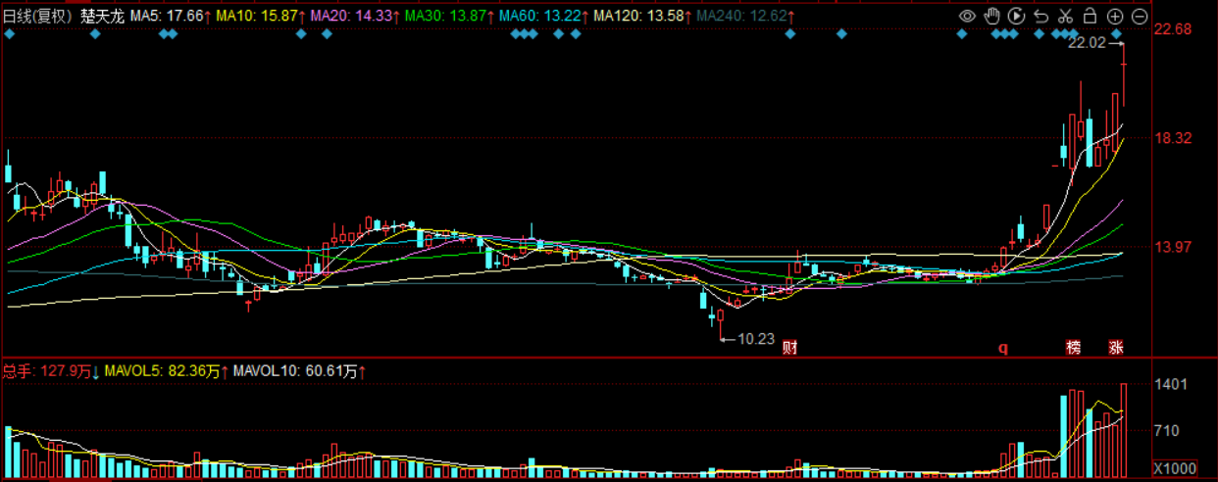Open the 财 financial marker below chart

(x=789, y=347)
